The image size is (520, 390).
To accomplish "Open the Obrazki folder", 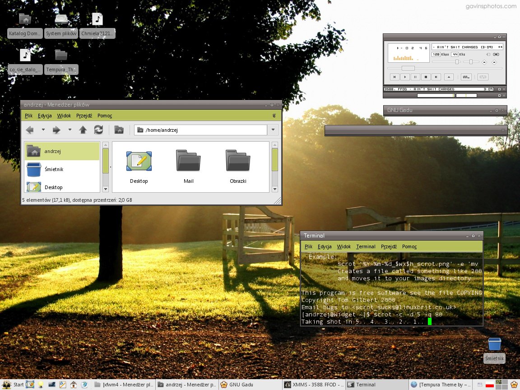I will click(x=238, y=167).
